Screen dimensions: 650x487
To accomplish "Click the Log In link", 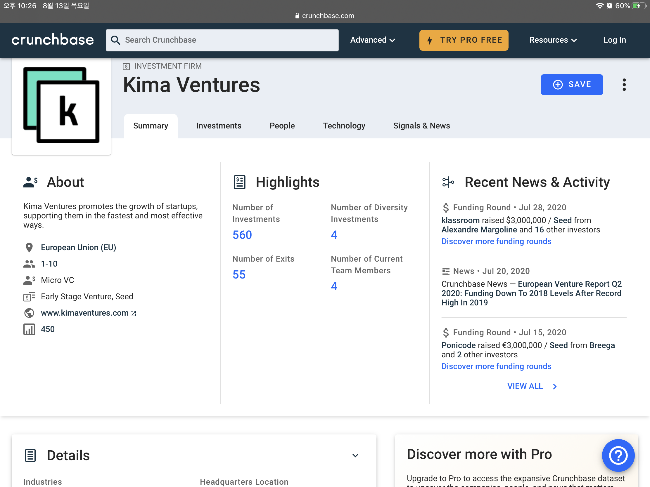I will click(615, 40).
